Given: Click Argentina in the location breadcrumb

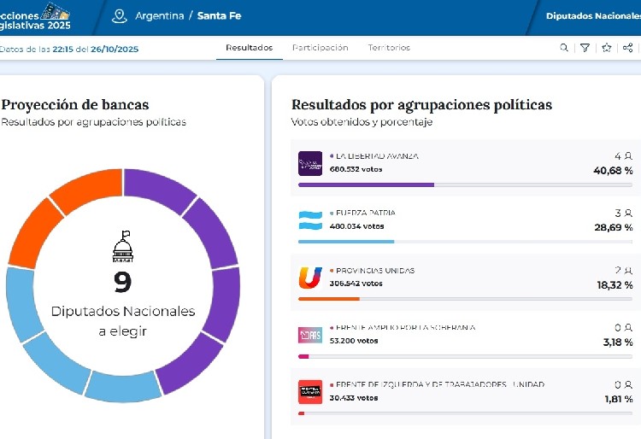Looking at the screenshot, I should point(158,16).
